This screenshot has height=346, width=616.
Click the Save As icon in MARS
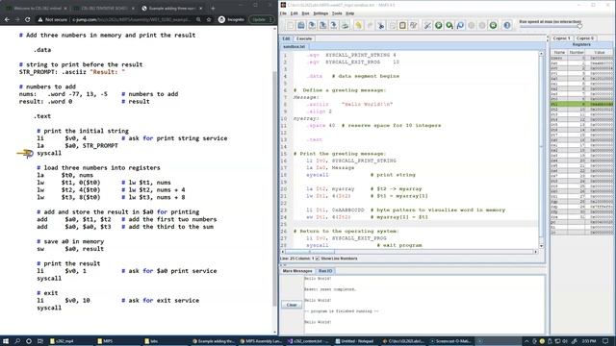[323, 26]
